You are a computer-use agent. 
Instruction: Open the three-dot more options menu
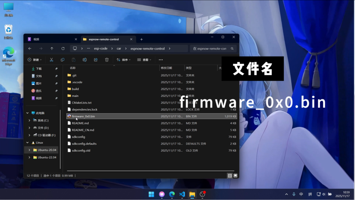point(161,60)
